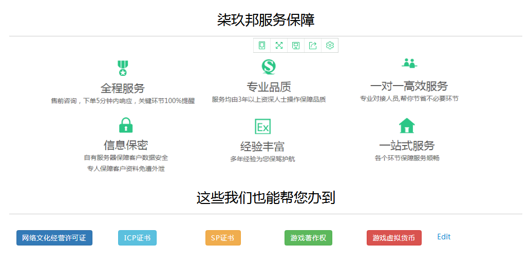Click the green S logo above 专业品质

coord(269,67)
